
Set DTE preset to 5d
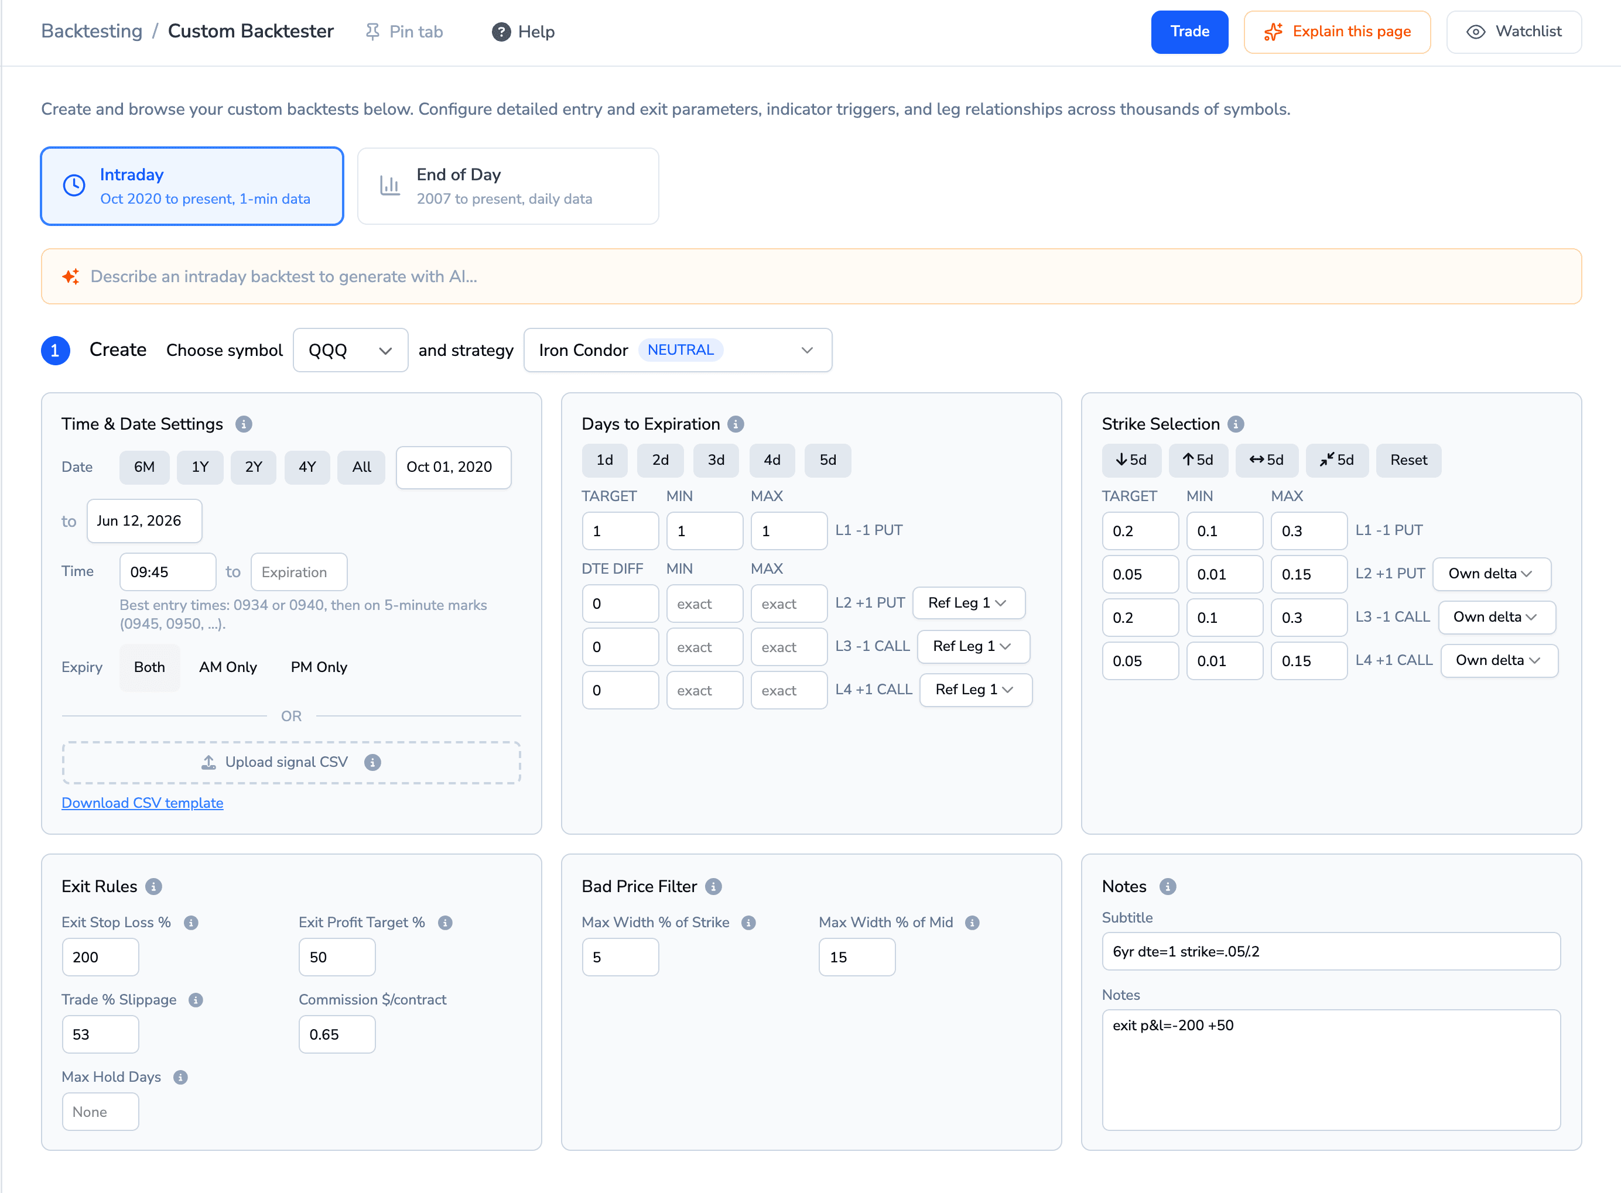[x=828, y=460]
